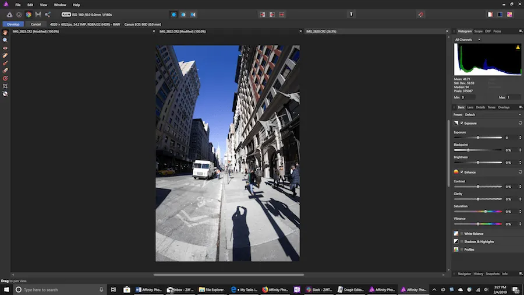Enable the White Balance checkbox

[x=462, y=233]
